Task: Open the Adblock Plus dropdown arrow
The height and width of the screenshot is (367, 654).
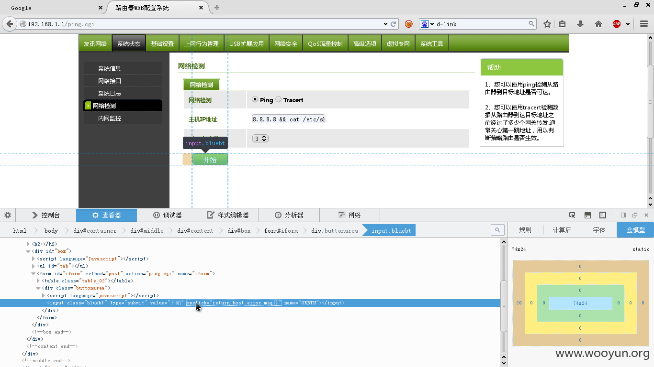Action: 628,24
